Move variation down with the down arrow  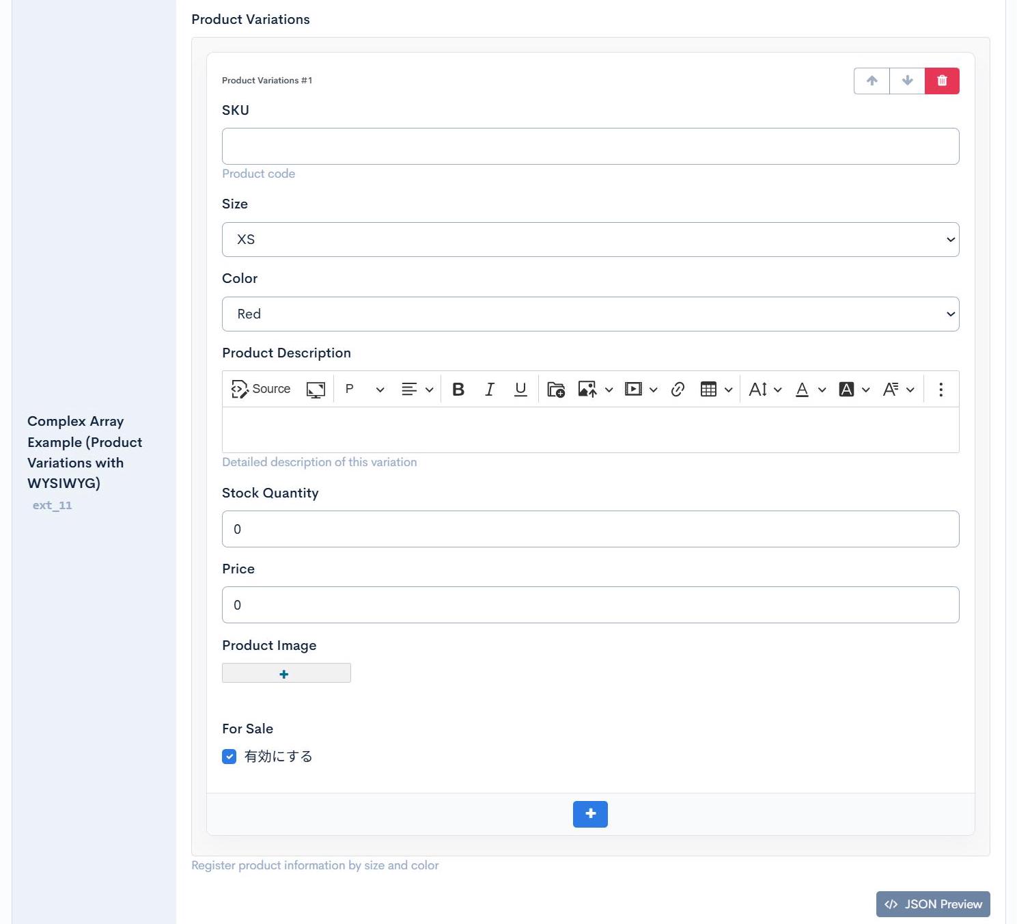(x=907, y=81)
